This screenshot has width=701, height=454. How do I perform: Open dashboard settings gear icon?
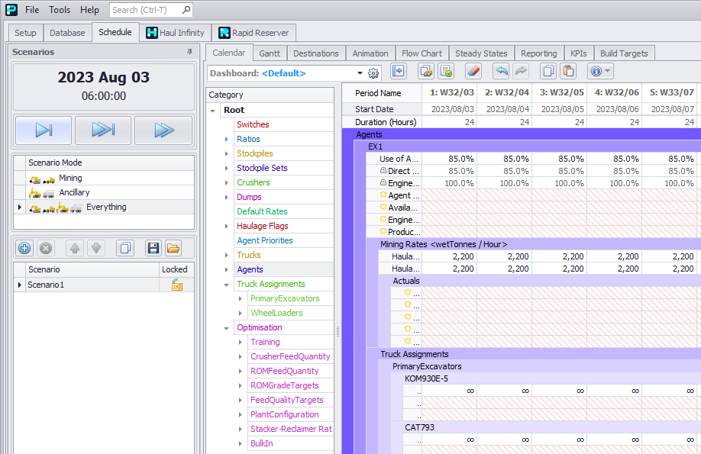click(373, 73)
